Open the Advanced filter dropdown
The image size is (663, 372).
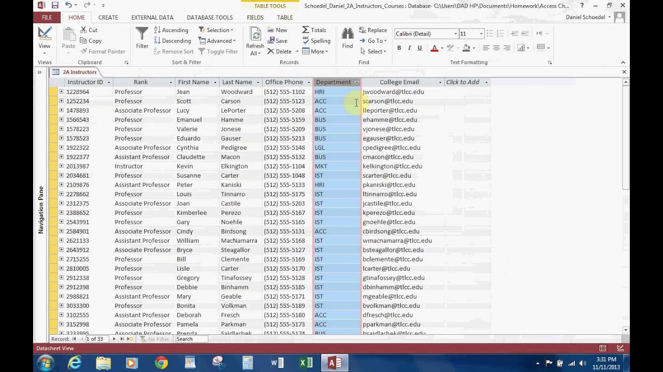point(217,41)
